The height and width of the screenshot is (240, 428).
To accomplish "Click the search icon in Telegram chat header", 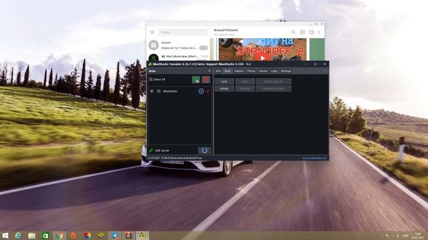I will coord(294,32).
